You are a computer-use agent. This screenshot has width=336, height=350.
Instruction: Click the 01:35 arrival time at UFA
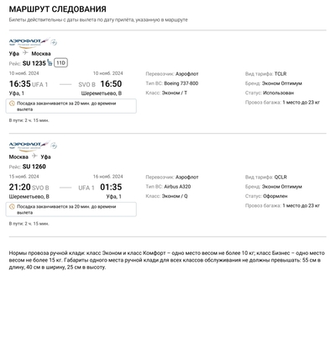point(111,187)
